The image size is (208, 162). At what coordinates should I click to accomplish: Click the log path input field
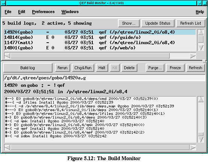[x=104, y=78]
